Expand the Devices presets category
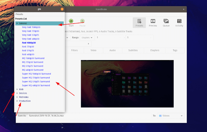Viewport: 207px width, 132px height. (x=17, y=93)
